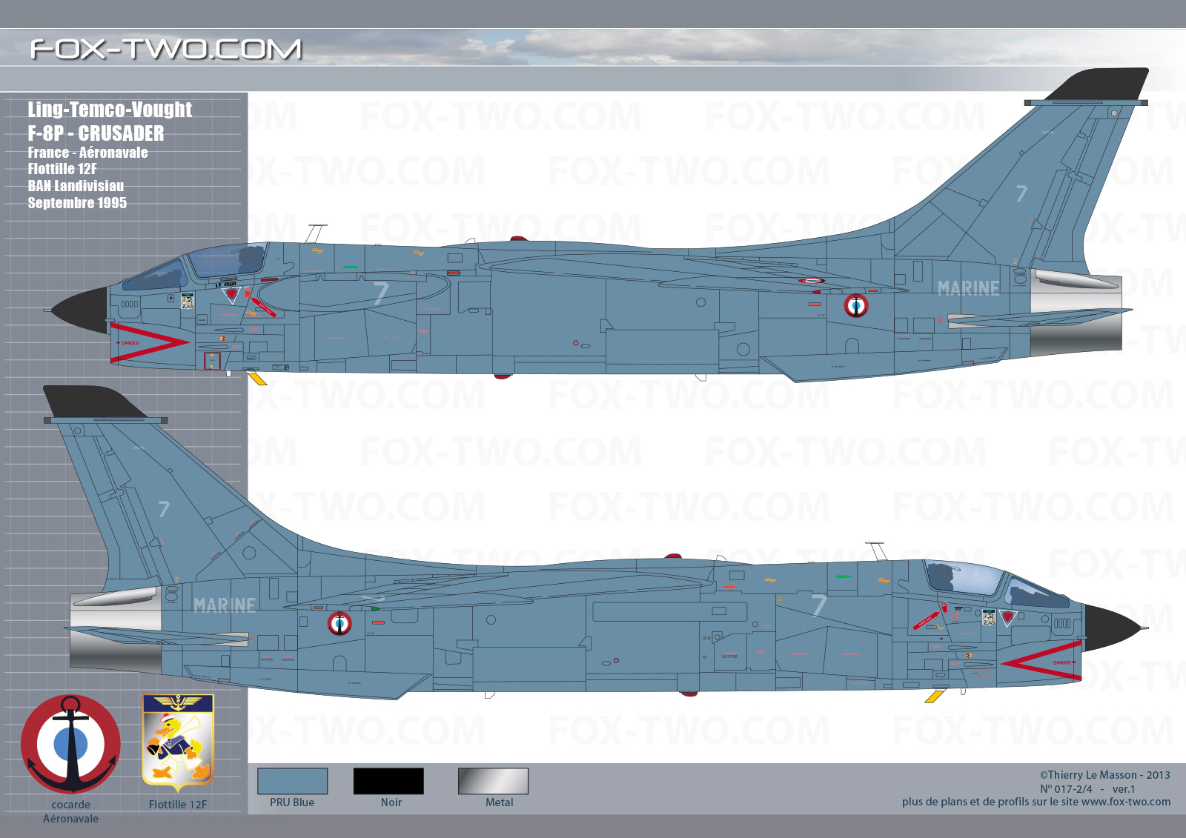This screenshot has width=1186, height=838.
Task: Click the black nose cone of upper profile
Action: pos(79,310)
